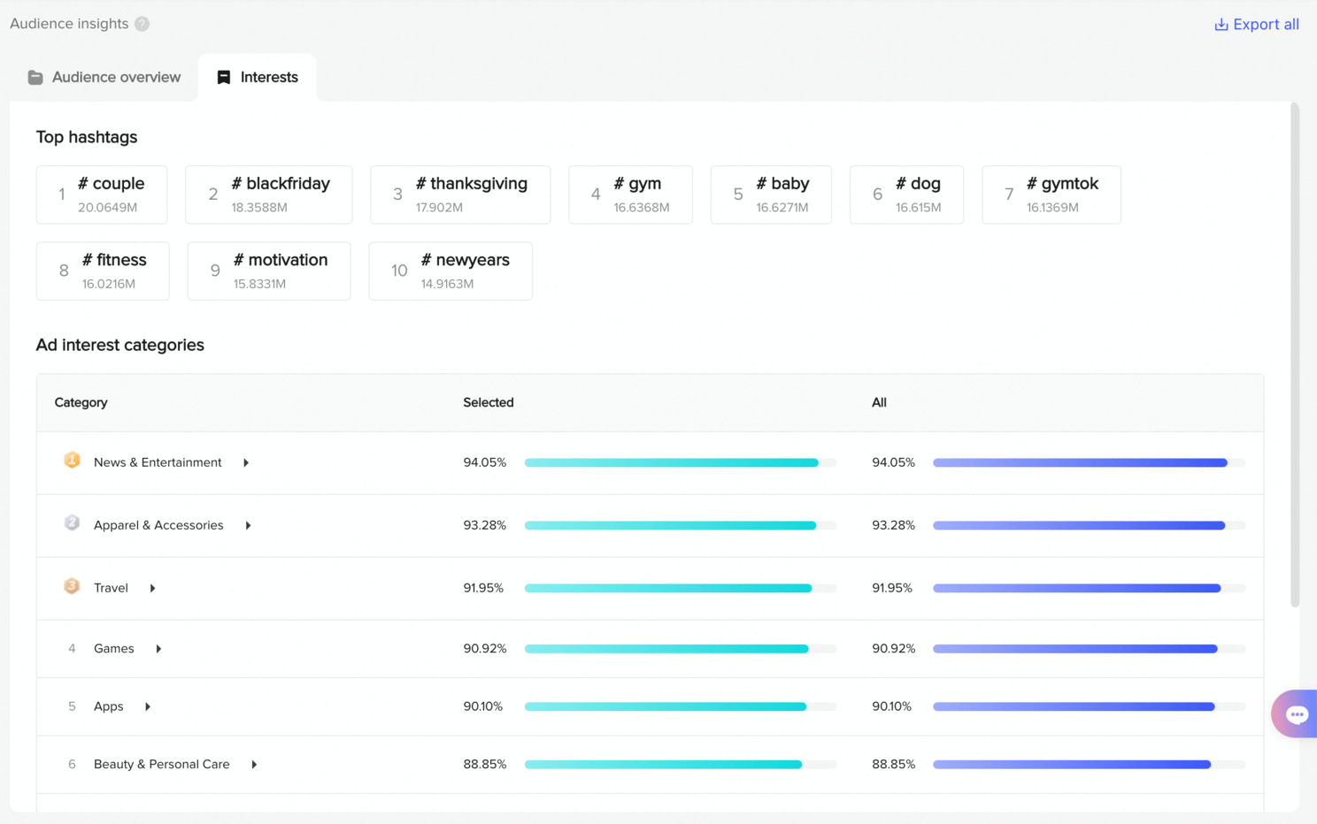
Task: Click the Audience insights help icon
Action: (x=142, y=24)
